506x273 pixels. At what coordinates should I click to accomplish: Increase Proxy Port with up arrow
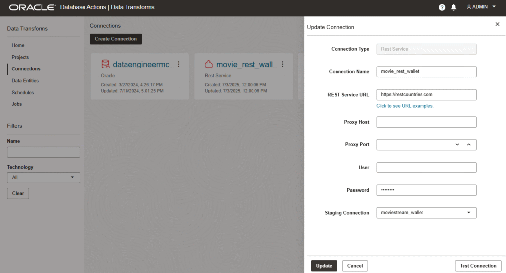[469, 145]
